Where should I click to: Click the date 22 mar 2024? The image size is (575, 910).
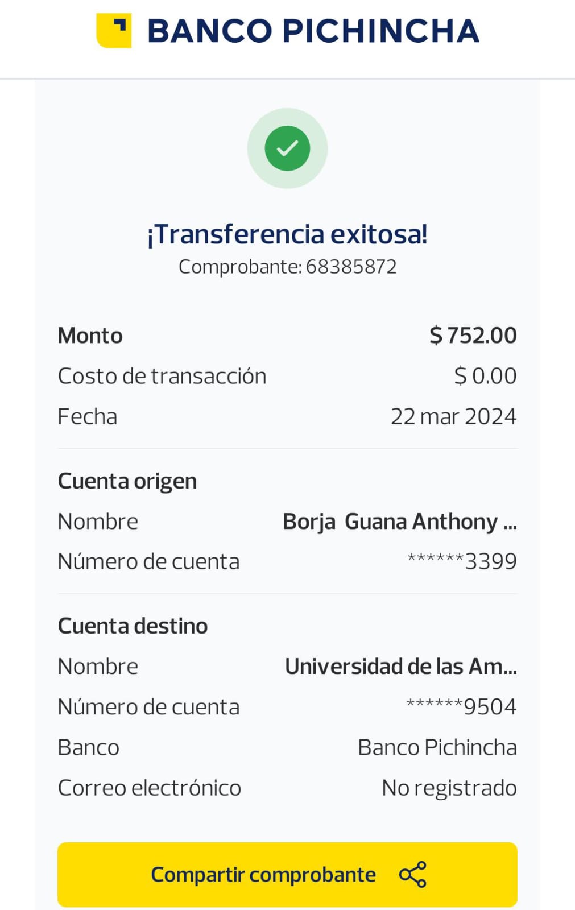click(453, 416)
